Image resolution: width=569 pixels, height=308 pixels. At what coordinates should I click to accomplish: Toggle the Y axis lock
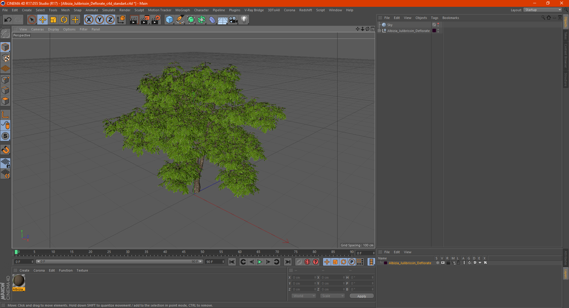pyautogui.click(x=100, y=20)
